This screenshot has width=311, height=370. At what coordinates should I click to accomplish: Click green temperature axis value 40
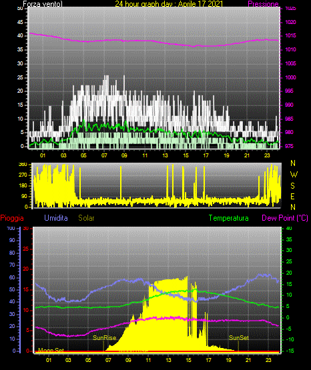pos(289,228)
